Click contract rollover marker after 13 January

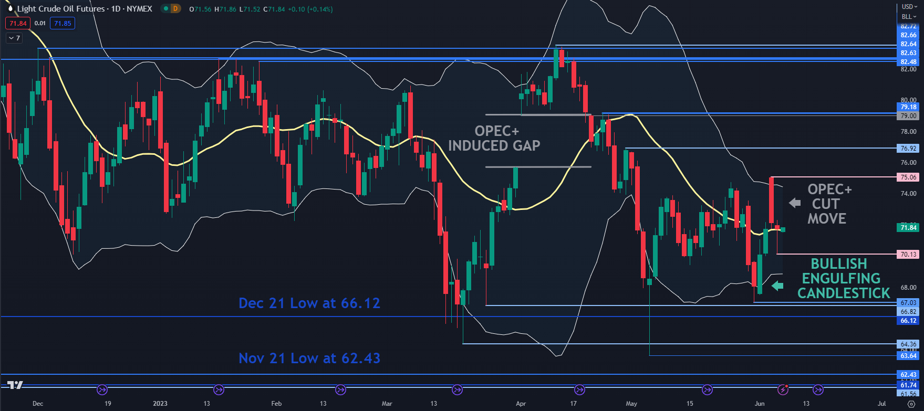(219, 389)
